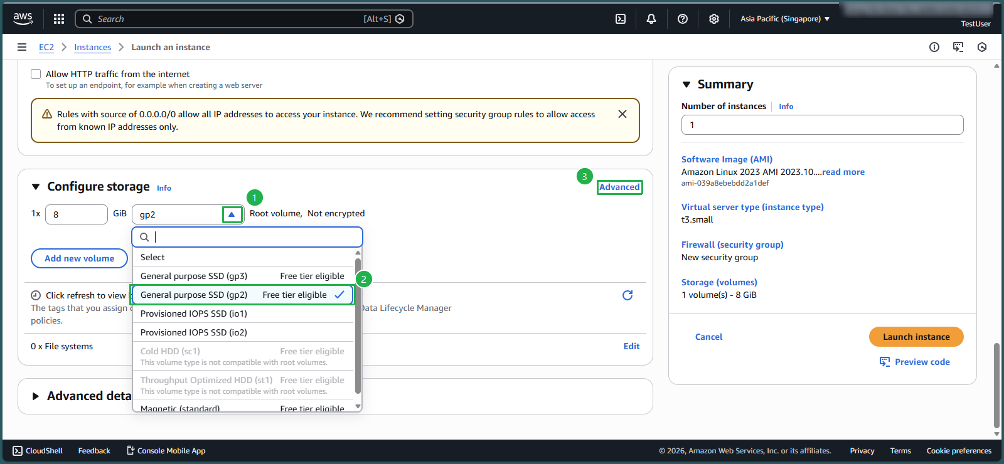Image resolution: width=1004 pixels, height=464 pixels.
Task: Click the refresh icon in storage section
Action: tap(627, 295)
